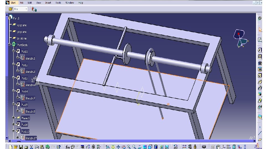266x149 pixels.
Task: Cut selection with the scissors icon
Action: tap(31, 147)
